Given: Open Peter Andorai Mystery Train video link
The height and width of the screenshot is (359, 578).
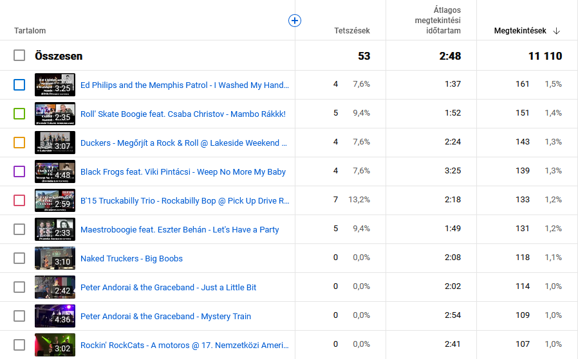Looking at the screenshot, I should 165,317.
